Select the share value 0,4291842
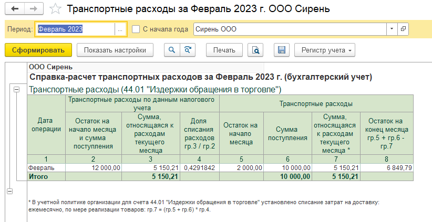The width and height of the screenshot is (432, 222). 200,168
